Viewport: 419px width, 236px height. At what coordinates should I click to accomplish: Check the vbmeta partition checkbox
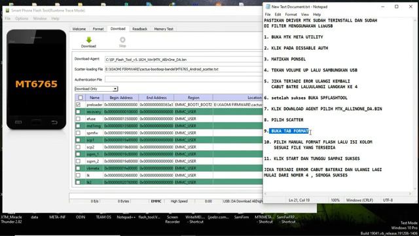[78, 168]
